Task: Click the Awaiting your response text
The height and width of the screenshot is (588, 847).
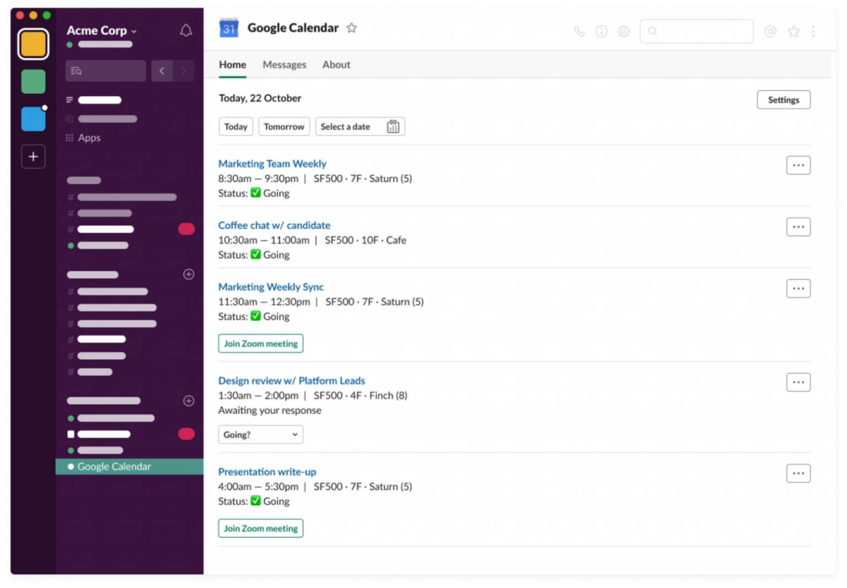Action: pos(270,411)
